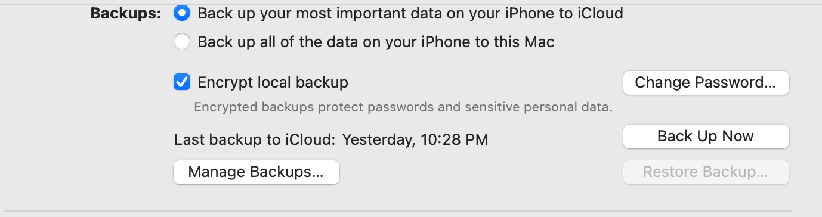Select the back up to this Mac radio button
Viewport: 822px width, 217px height.
[x=182, y=42]
